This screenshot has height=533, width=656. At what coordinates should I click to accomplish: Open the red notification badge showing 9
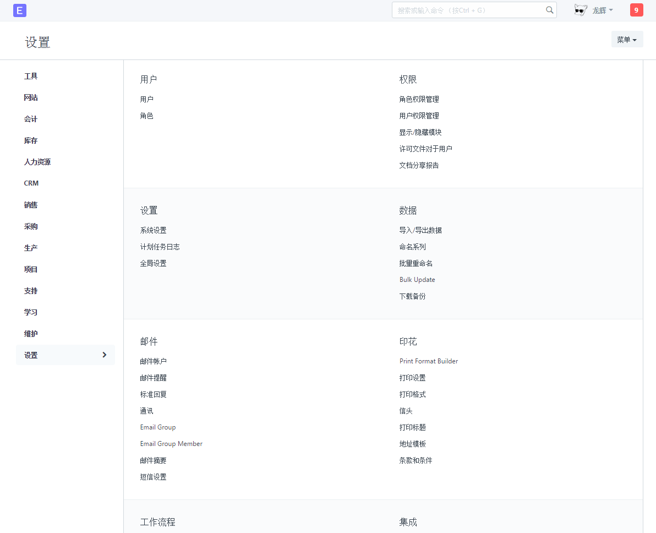[x=636, y=10]
